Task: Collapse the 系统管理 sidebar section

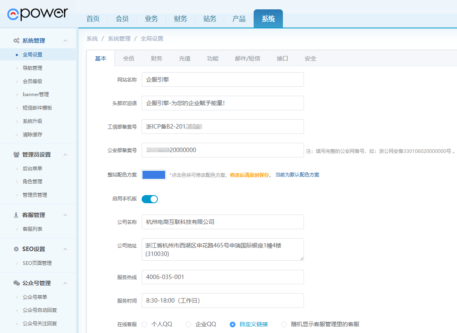Action: pyautogui.click(x=65, y=41)
